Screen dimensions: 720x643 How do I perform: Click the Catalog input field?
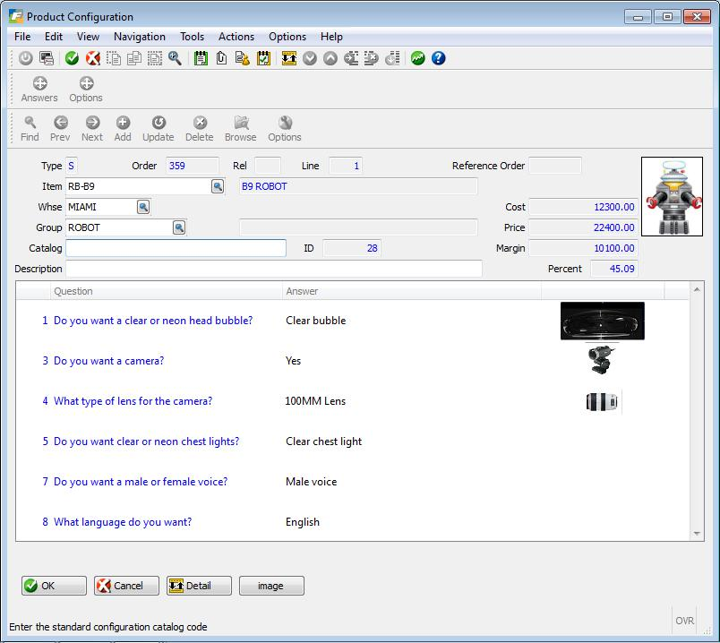pyautogui.click(x=176, y=248)
